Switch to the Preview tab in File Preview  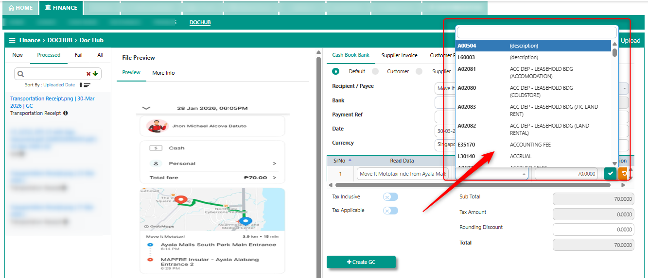click(131, 72)
